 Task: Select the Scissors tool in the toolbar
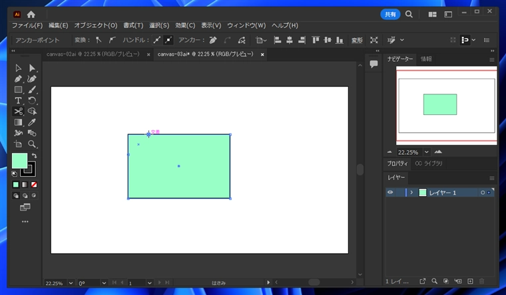click(18, 111)
